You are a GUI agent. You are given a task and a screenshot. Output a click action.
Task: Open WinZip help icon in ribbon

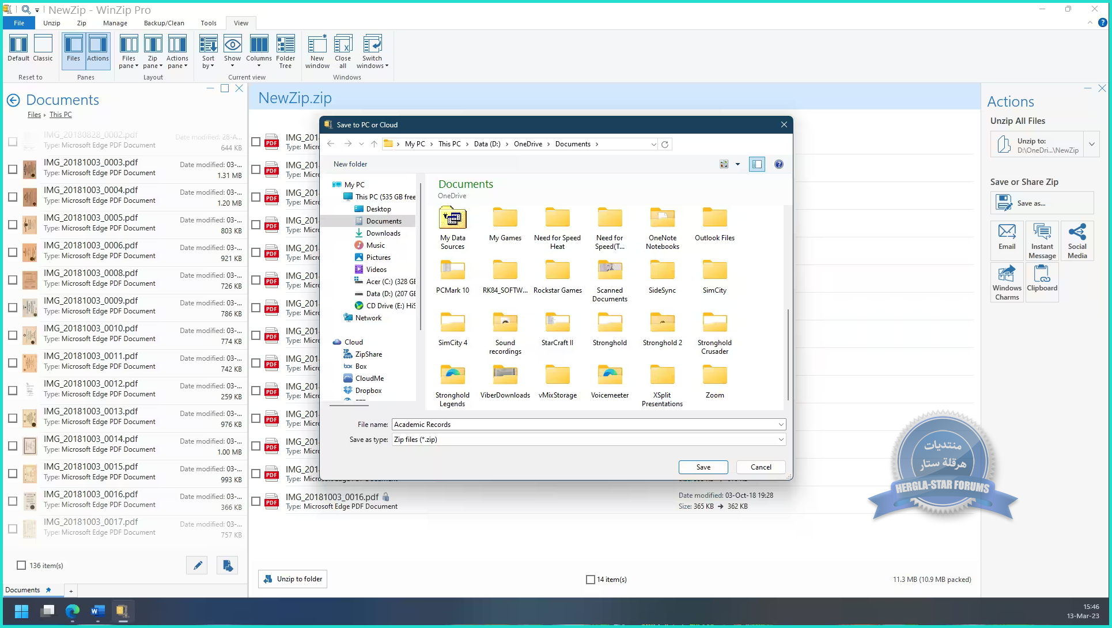(1103, 23)
